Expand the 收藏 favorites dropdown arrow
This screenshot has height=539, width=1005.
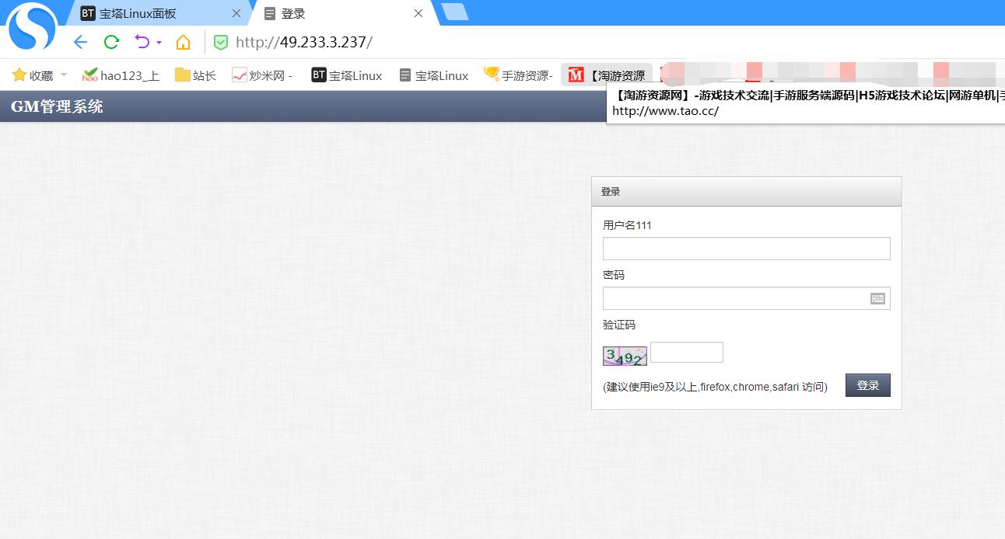point(64,75)
